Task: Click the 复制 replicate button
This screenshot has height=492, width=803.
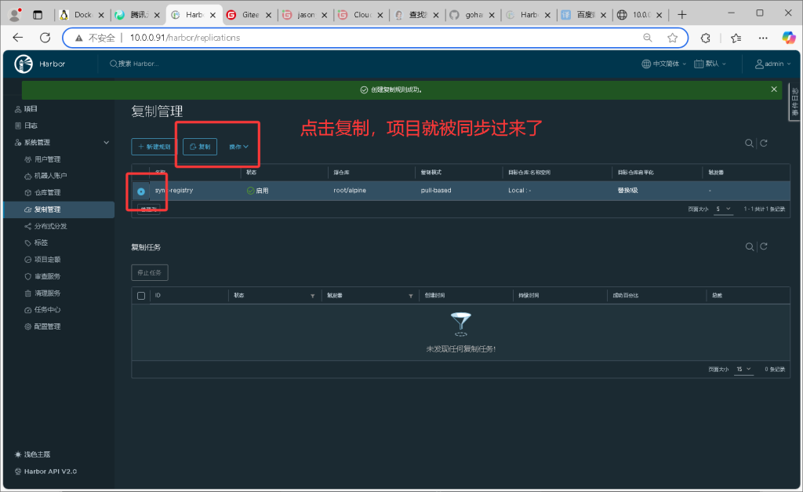Action: [x=200, y=147]
